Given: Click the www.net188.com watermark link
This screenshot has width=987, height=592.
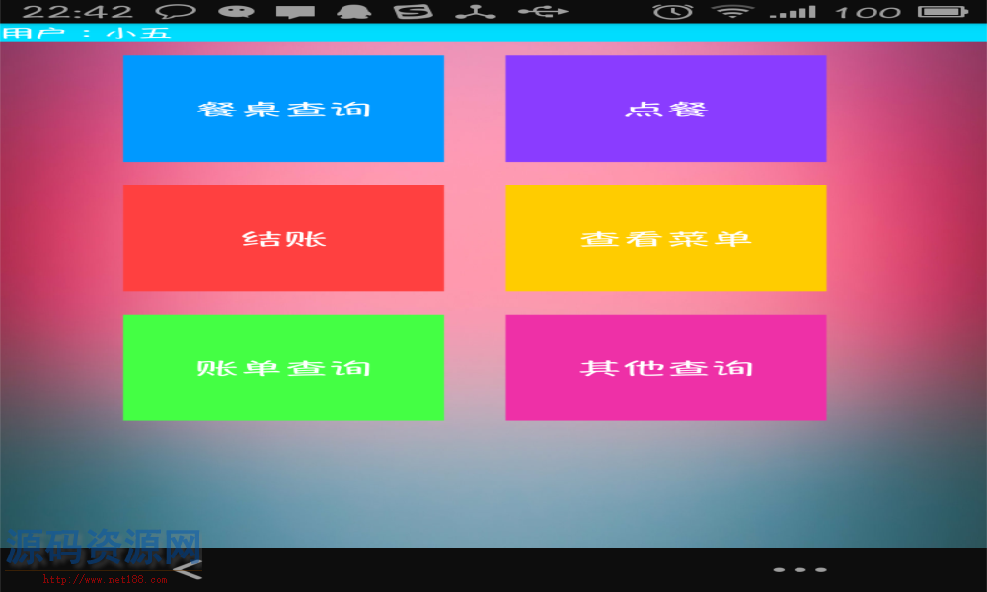Looking at the screenshot, I should pyautogui.click(x=105, y=580).
